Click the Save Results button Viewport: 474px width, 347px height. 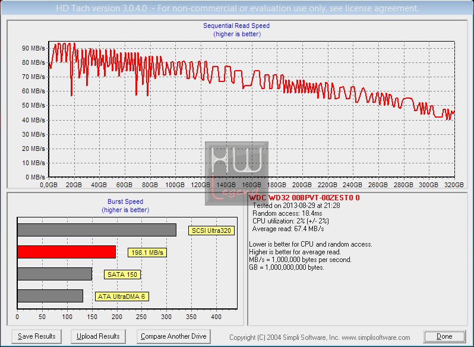click(x=36, y=336)
